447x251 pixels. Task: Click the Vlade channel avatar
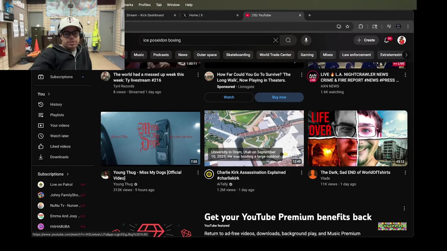(313, 174)
